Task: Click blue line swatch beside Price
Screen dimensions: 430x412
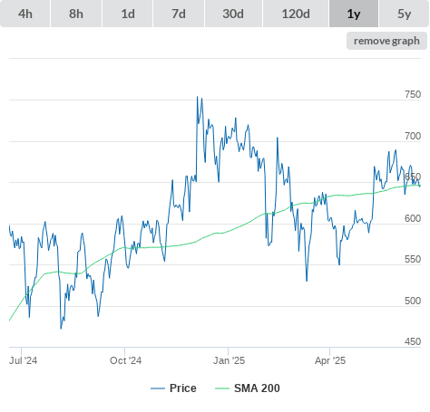Action: [x=158, y=388]
